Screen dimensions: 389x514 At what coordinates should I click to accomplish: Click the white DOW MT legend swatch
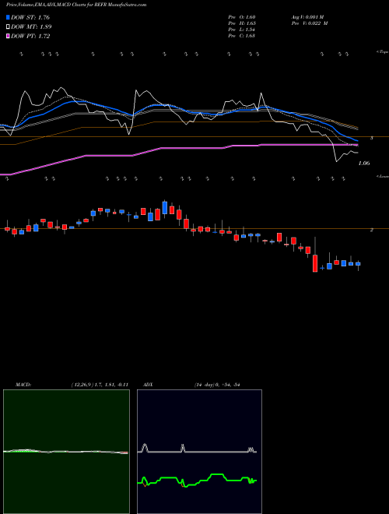click(x=8, y=27)
